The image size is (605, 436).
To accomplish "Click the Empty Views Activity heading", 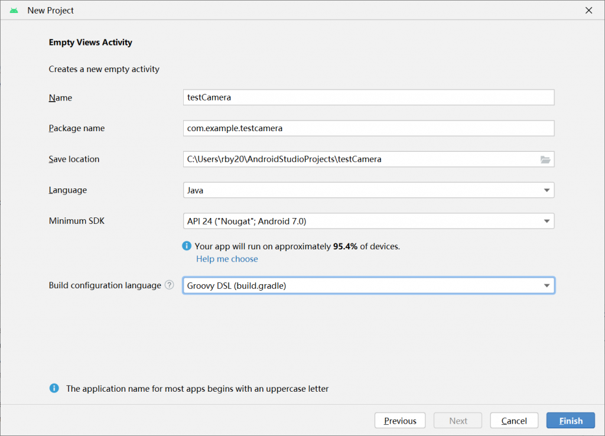I will click(x=90, y=43).
